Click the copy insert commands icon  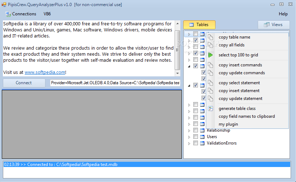tap(210, 65)
